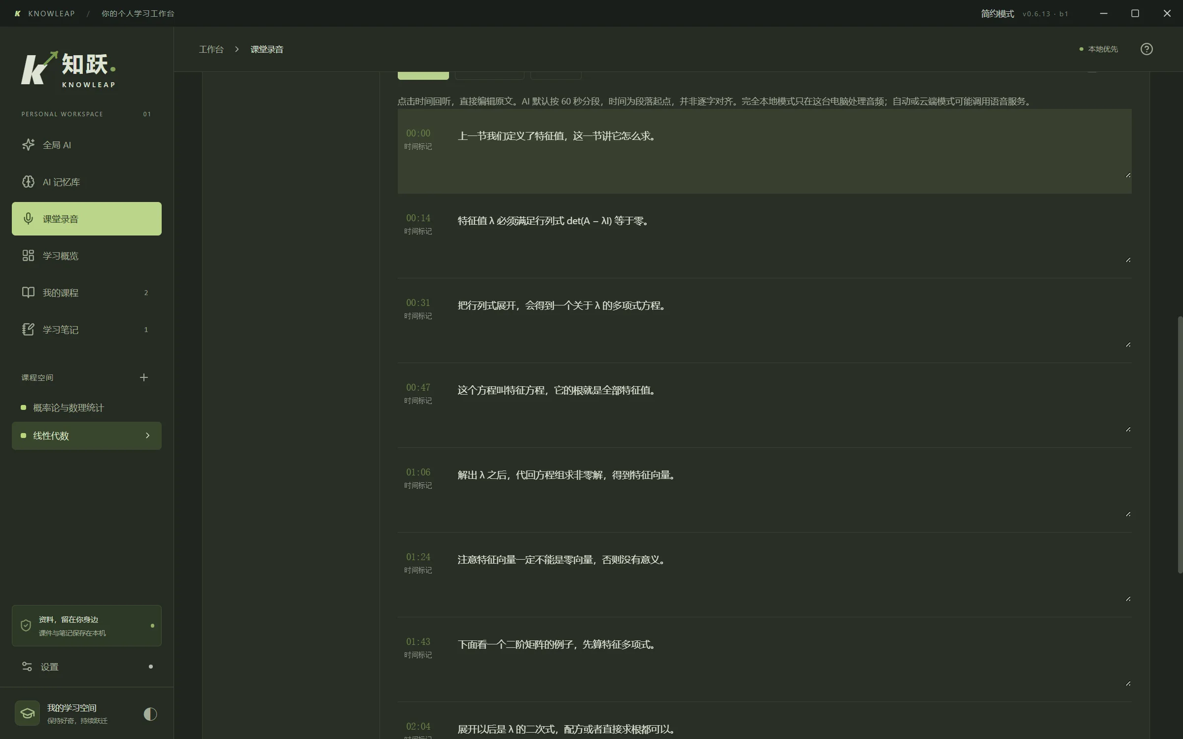The height and width of the screenshot is (739, 1183).
Task: Open the 全局 AI menu item
Action: pos(87,145)
